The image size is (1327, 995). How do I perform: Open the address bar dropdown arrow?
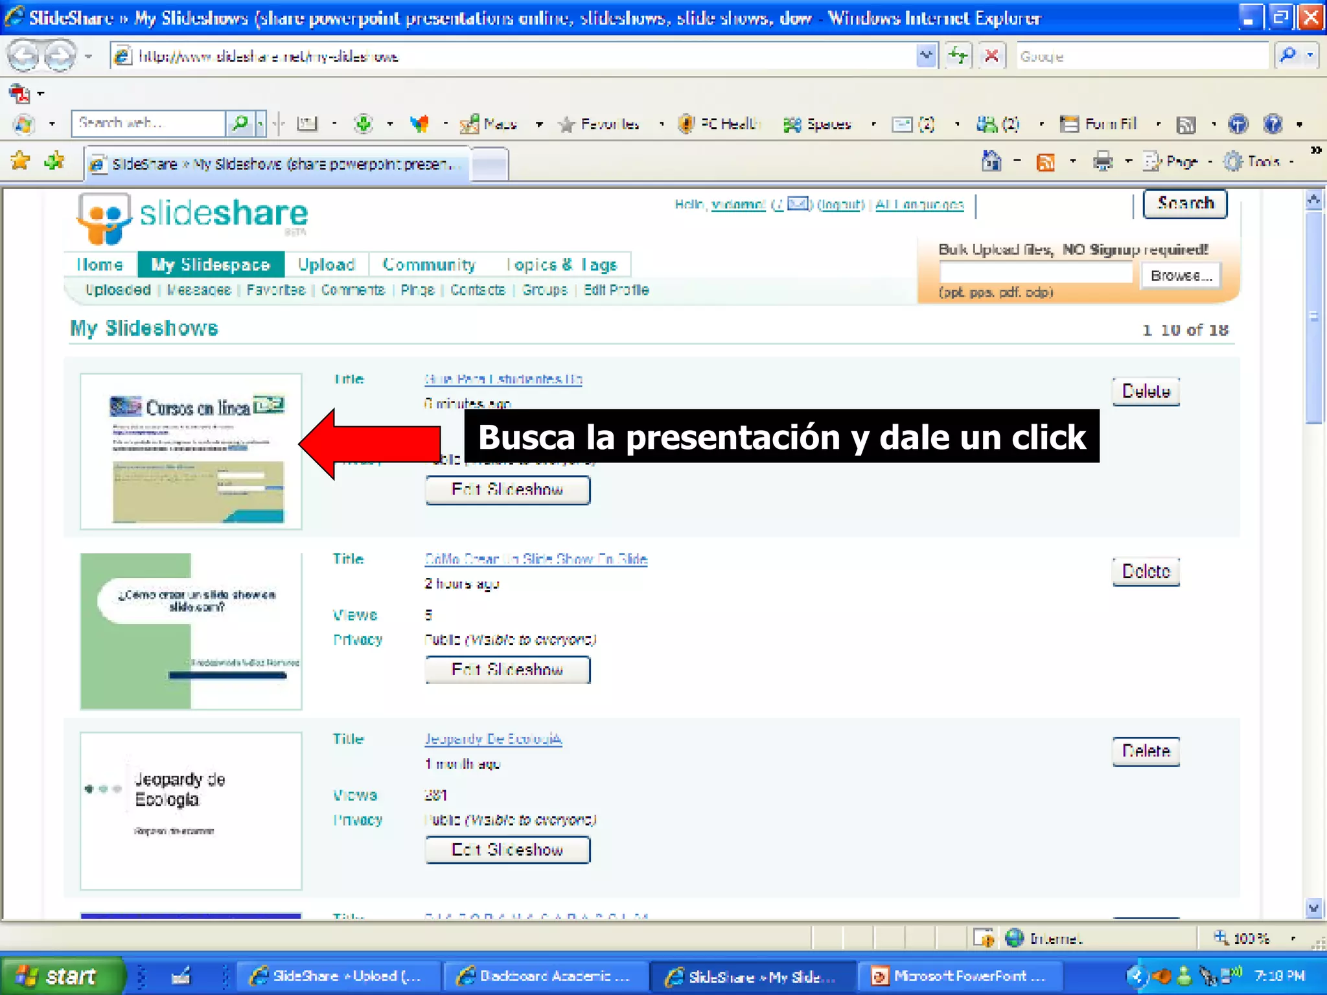[x=927, y=56]
